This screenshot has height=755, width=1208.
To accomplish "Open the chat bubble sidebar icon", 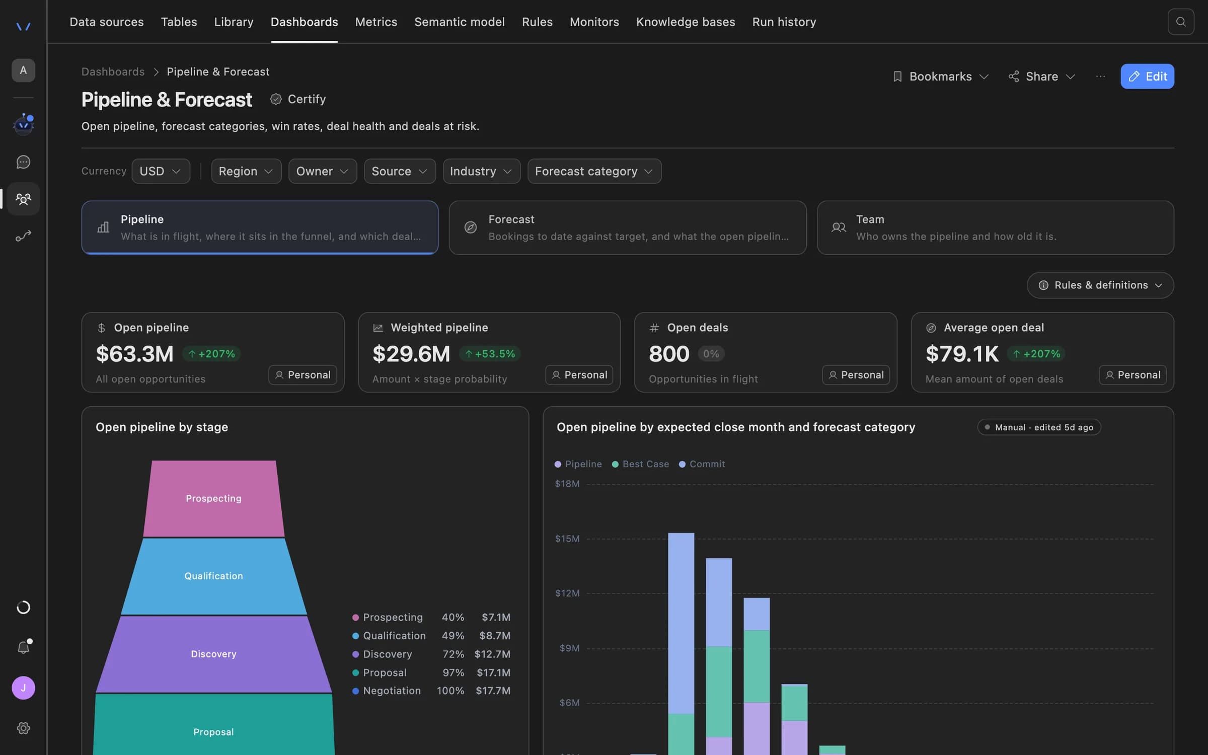I will click(x=23, y=162).
